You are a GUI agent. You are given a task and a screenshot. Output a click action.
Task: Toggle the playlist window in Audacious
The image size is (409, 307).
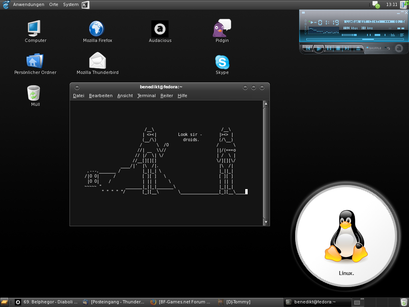pos(401,35)
